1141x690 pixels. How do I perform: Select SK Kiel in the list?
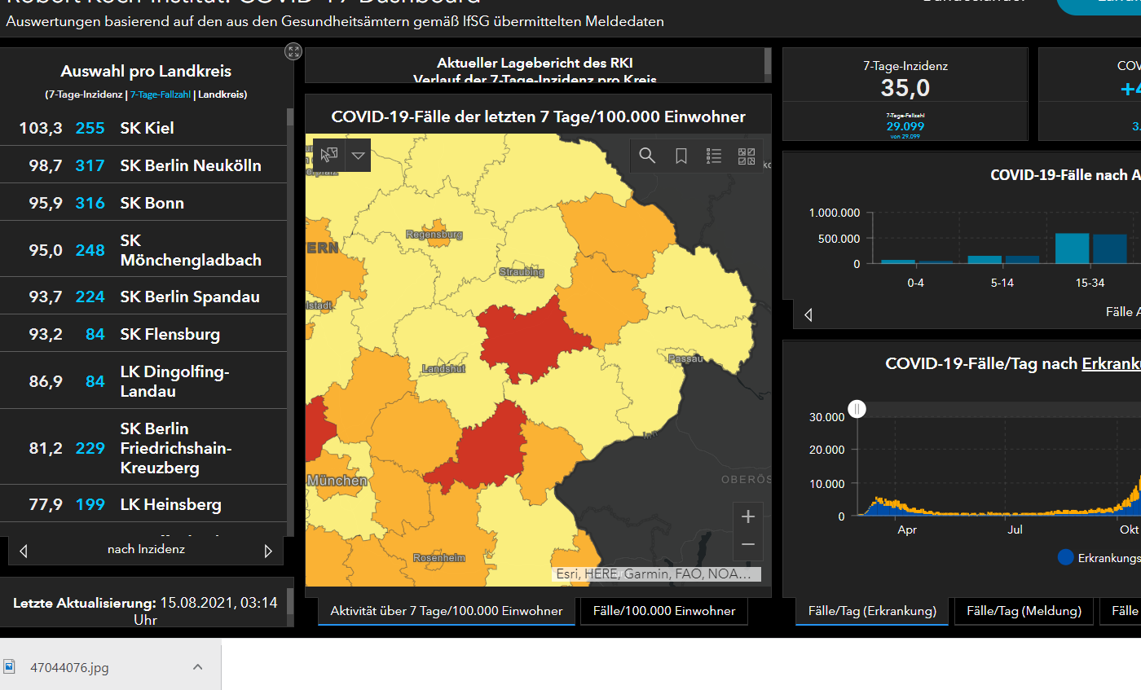[143, 128]
